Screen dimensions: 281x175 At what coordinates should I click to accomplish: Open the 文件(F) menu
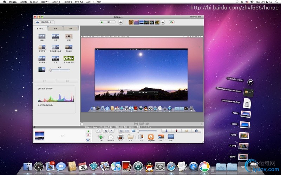point(23,2)
